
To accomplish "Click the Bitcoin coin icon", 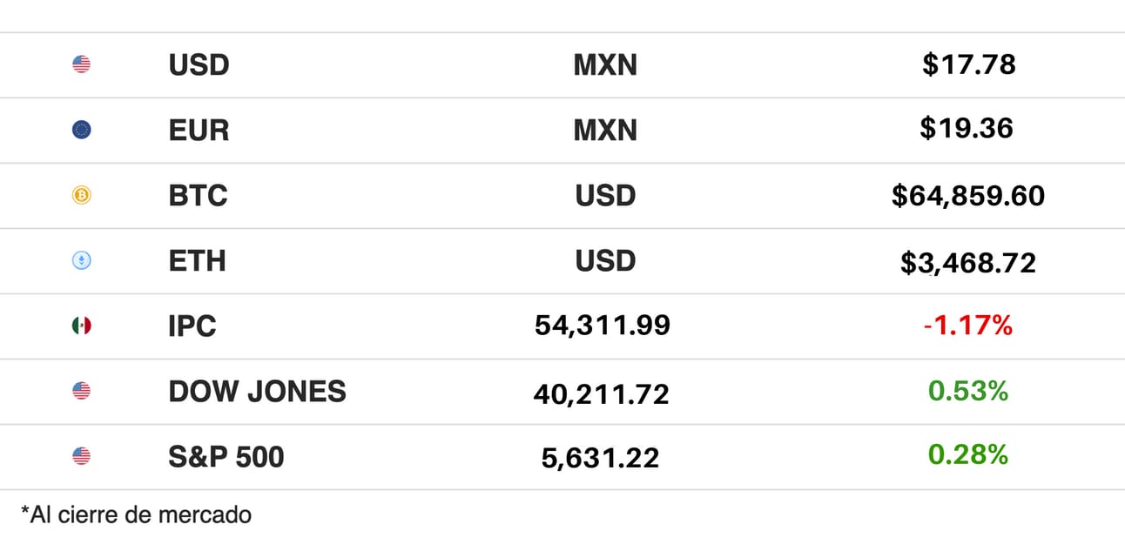I will pyautogui.click(x=81, y=195).
